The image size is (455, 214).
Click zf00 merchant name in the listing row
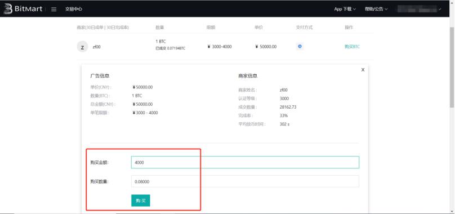coord(97,47)
